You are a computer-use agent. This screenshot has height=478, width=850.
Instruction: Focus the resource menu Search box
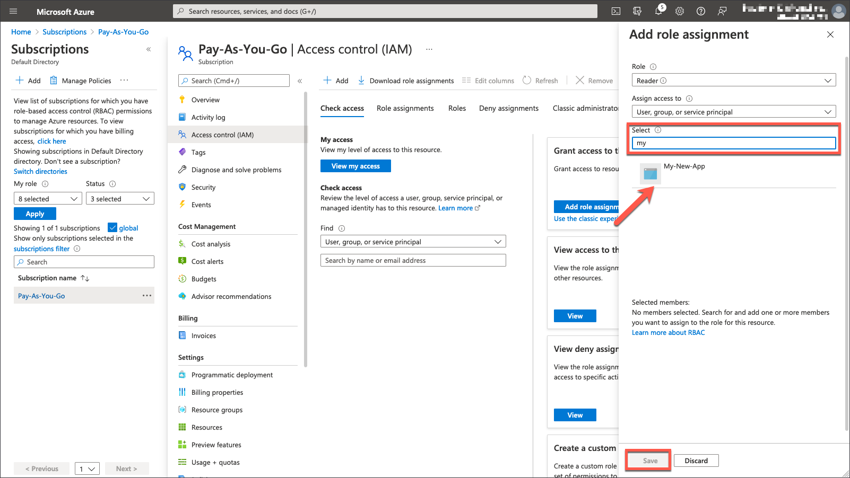coord(234,81)
